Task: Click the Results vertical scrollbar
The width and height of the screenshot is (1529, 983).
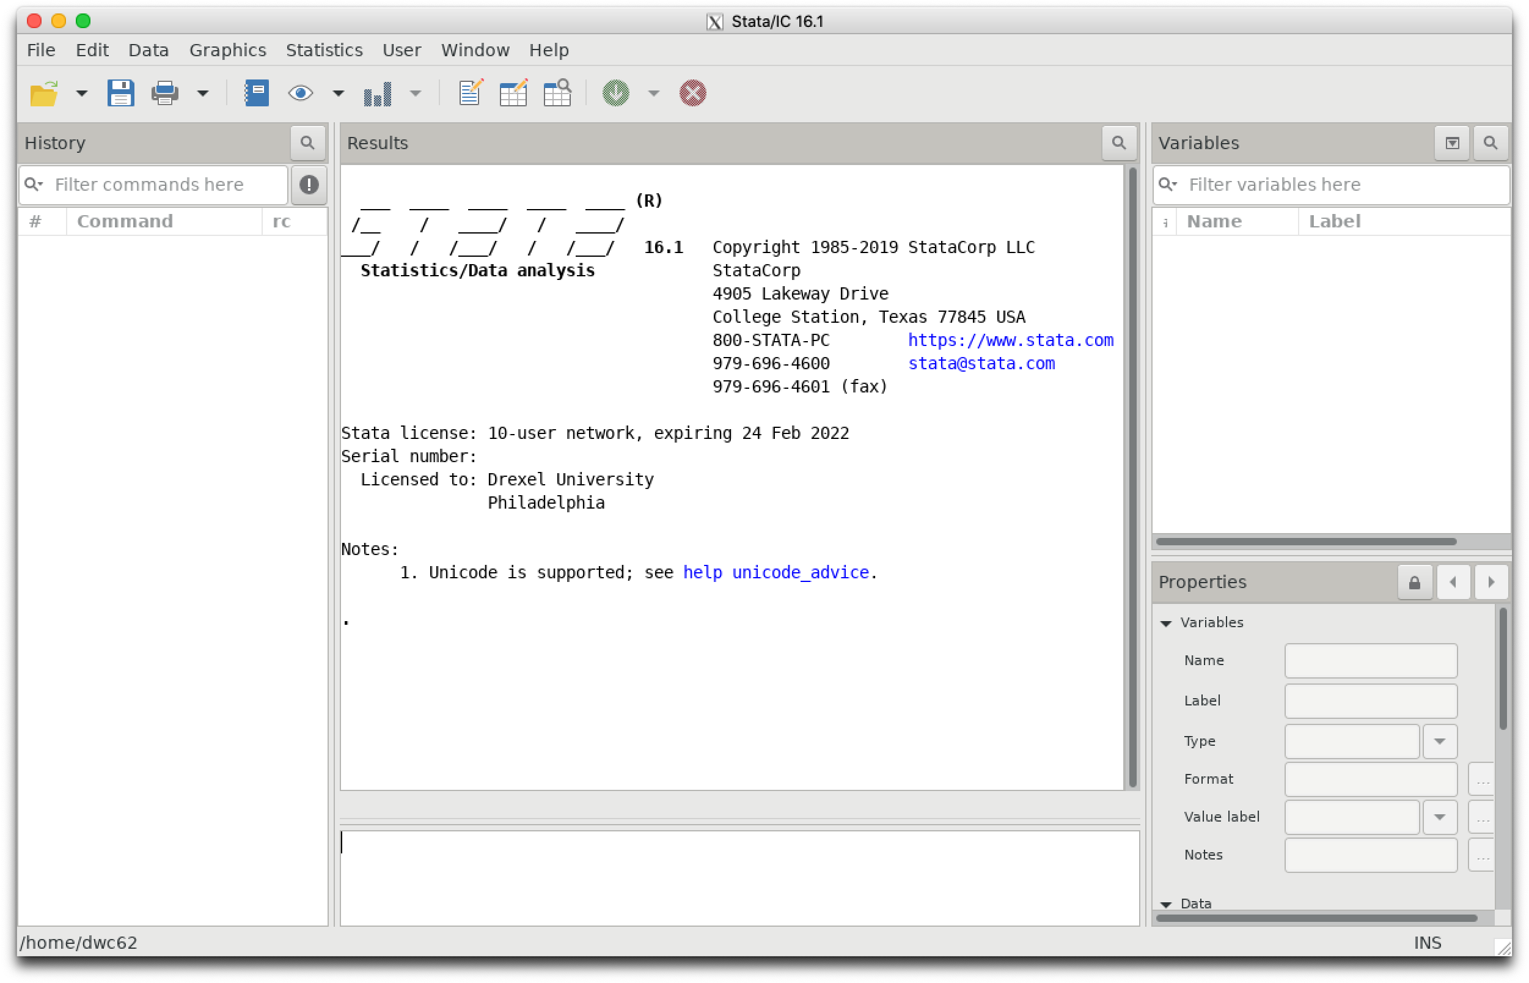Action: 1132,477
